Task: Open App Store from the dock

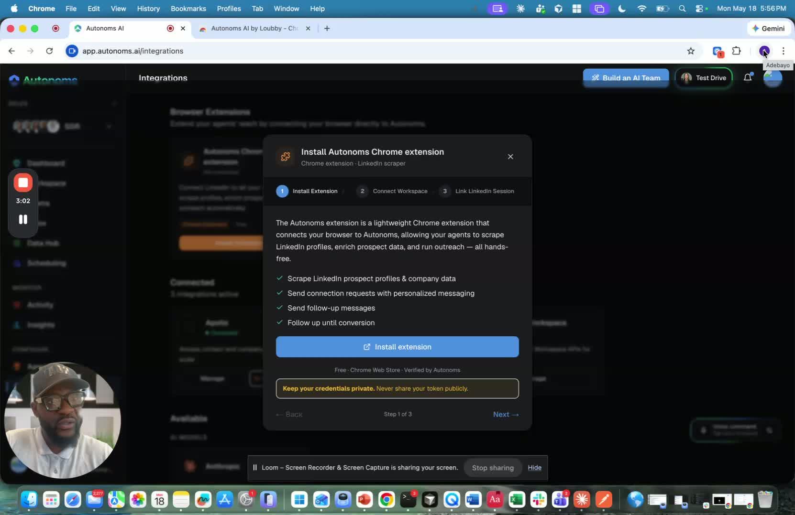Action: point(224,500)
